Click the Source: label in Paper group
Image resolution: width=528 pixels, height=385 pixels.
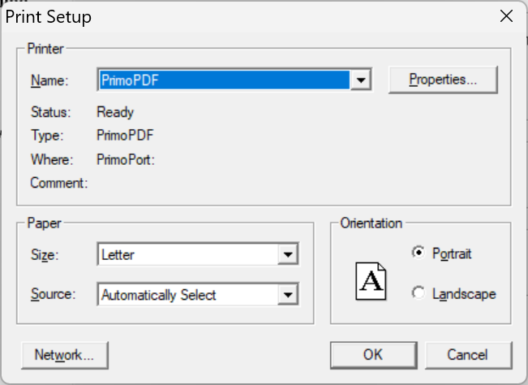(x=54, y=294)
